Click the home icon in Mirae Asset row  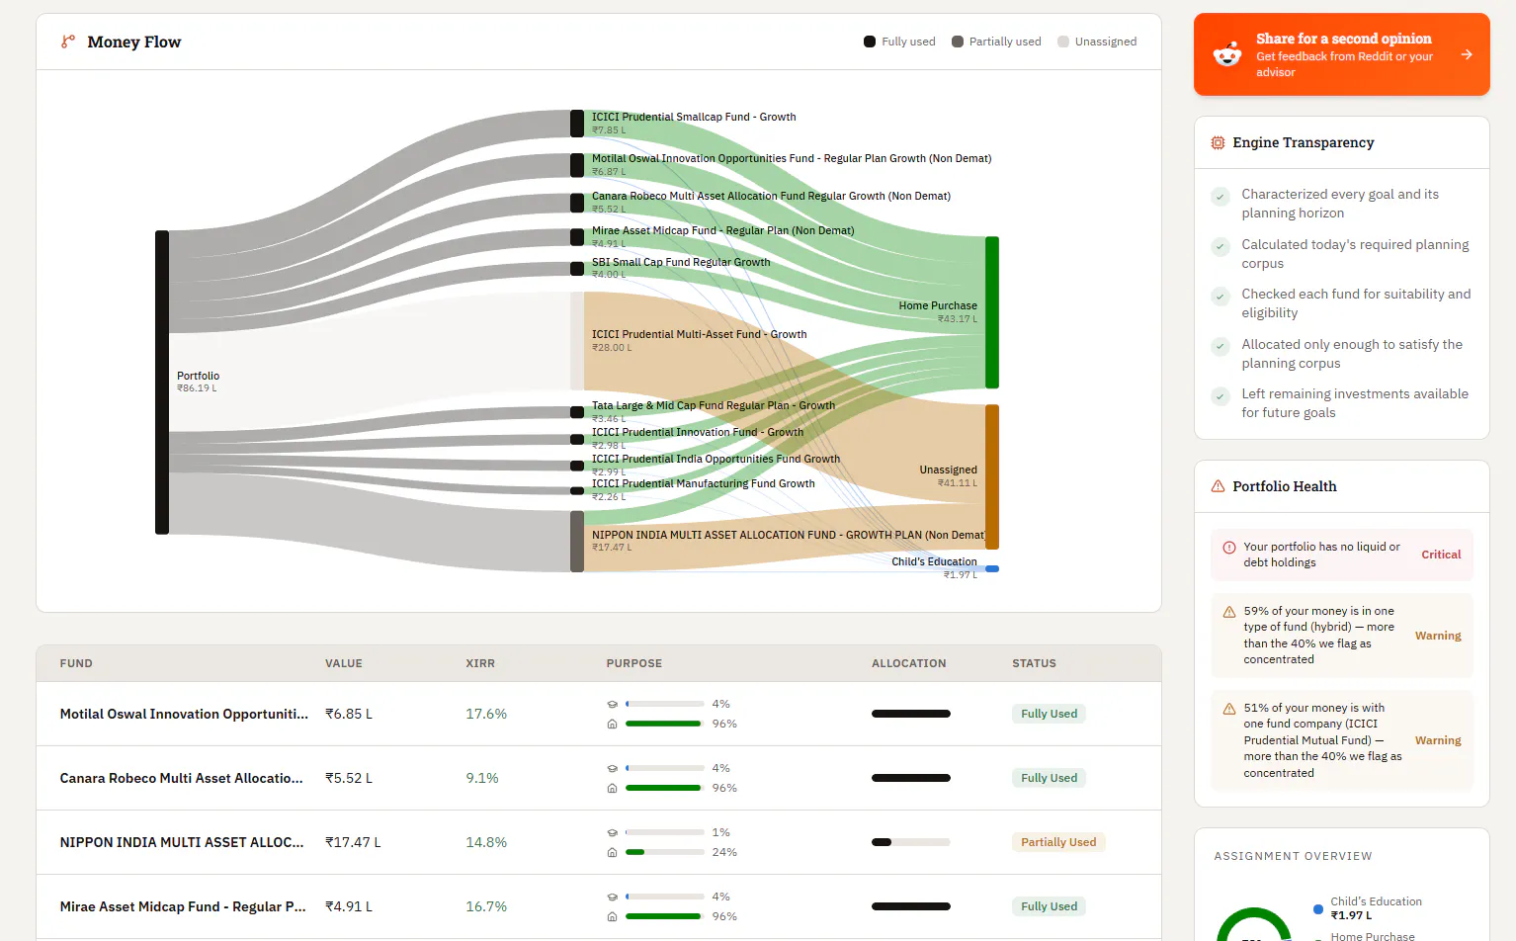[613, 916]
